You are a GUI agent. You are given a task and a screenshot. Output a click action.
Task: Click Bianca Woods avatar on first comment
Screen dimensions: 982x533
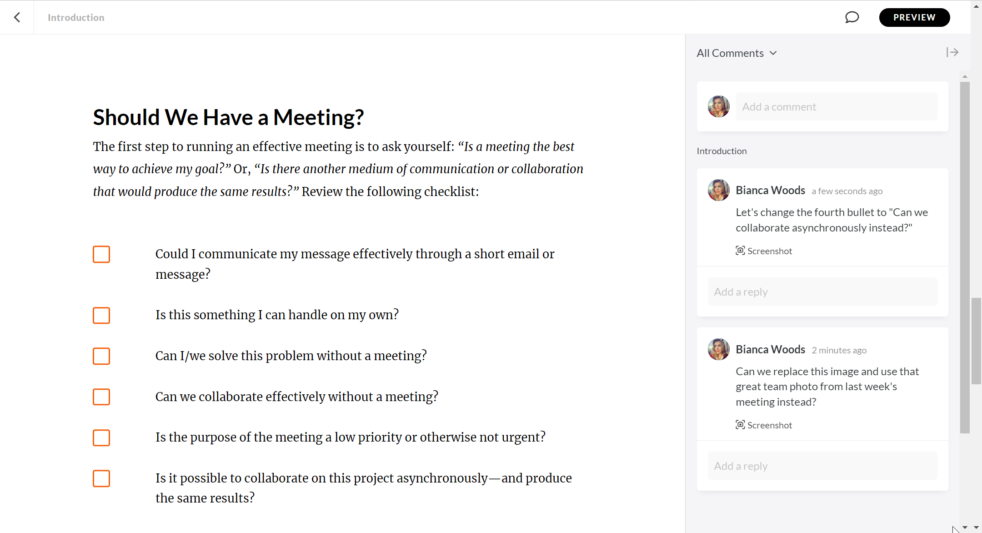tap(718, 190)
